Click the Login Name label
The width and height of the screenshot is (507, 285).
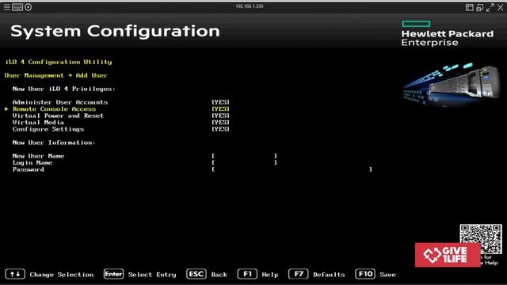pyautogui.click(x=32, y=162)
